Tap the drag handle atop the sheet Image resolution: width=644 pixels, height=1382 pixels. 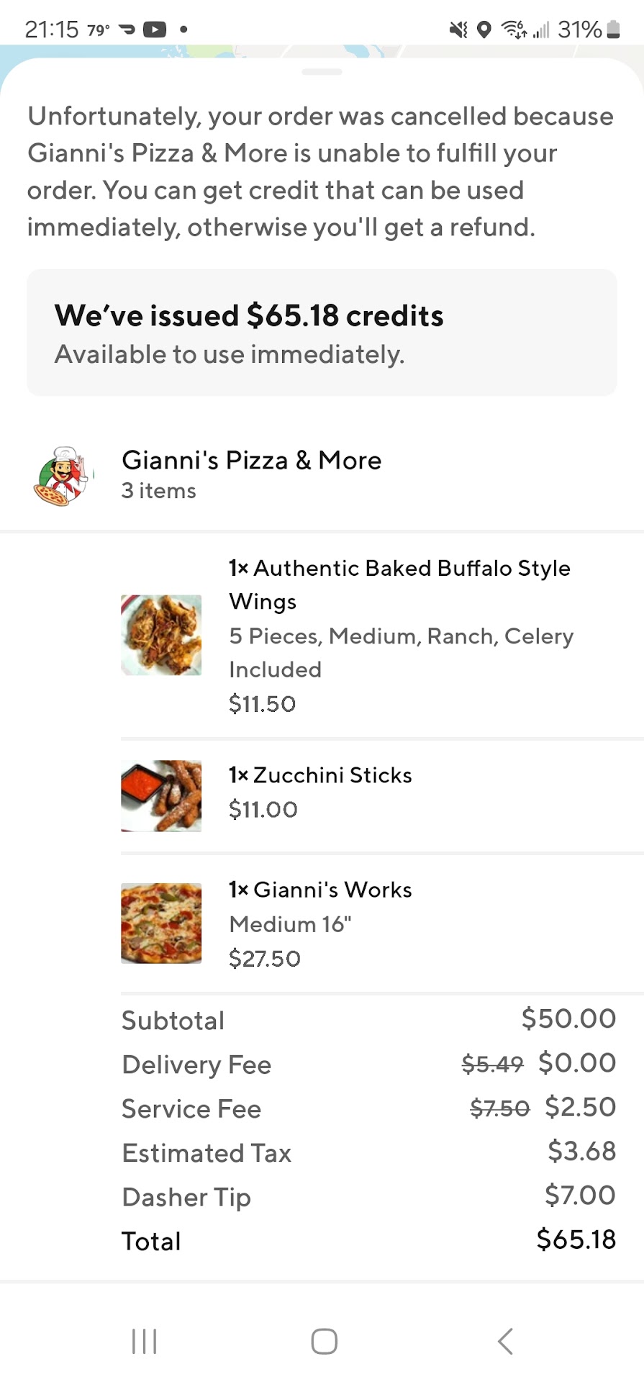[x=322, y=72]
